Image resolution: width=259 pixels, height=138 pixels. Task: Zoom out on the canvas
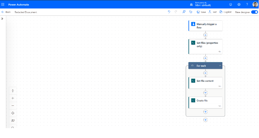(13, 106)
